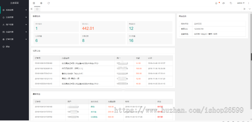Collapse the sidebar with the menu toggle icon
This screenshot has width=252, height=122.
coord(34,3)
